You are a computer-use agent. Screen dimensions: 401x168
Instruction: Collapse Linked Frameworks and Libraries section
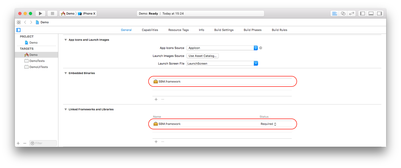tap(66, 110)
